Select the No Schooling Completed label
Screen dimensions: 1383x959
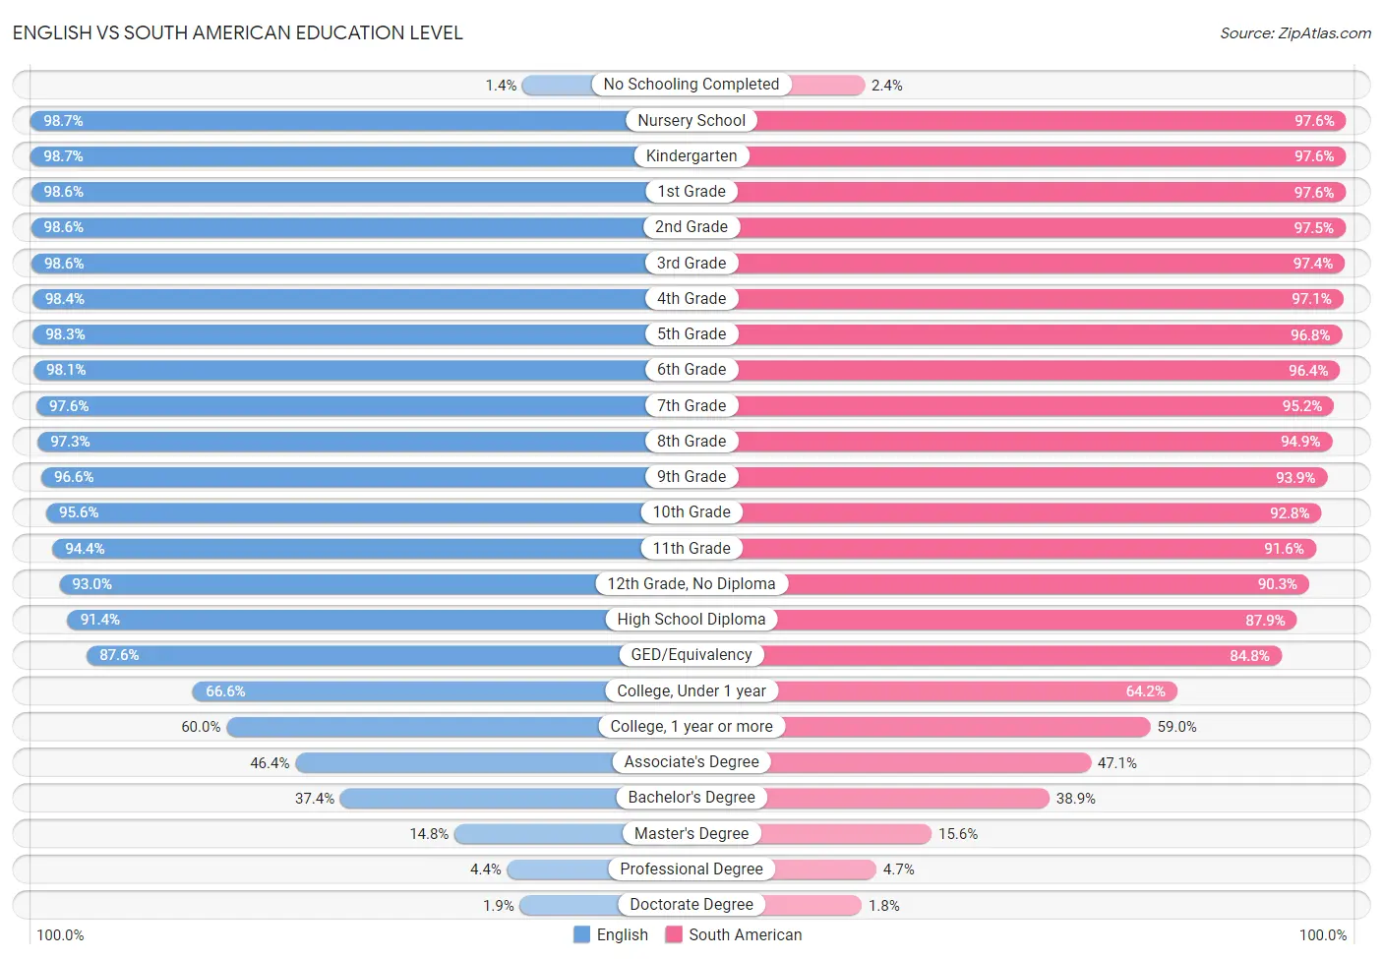point(691,85)
